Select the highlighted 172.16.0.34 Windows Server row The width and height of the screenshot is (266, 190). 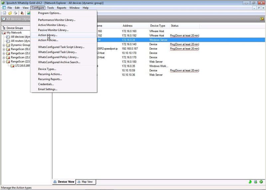(x=181, y=40)
